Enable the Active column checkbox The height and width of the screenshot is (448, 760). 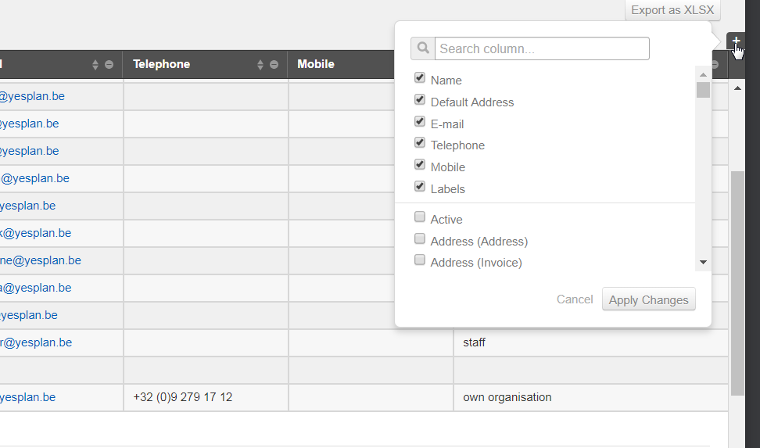(x=420, y=217)
